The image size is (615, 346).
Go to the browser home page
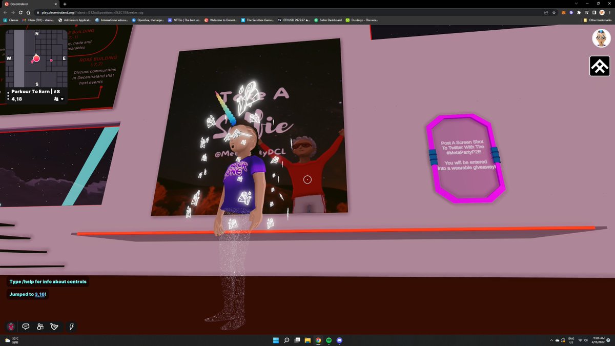(28, 12)
